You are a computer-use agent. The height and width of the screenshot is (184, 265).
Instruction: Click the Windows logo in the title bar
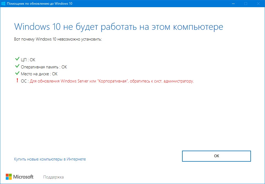click(x=4, y=4)
